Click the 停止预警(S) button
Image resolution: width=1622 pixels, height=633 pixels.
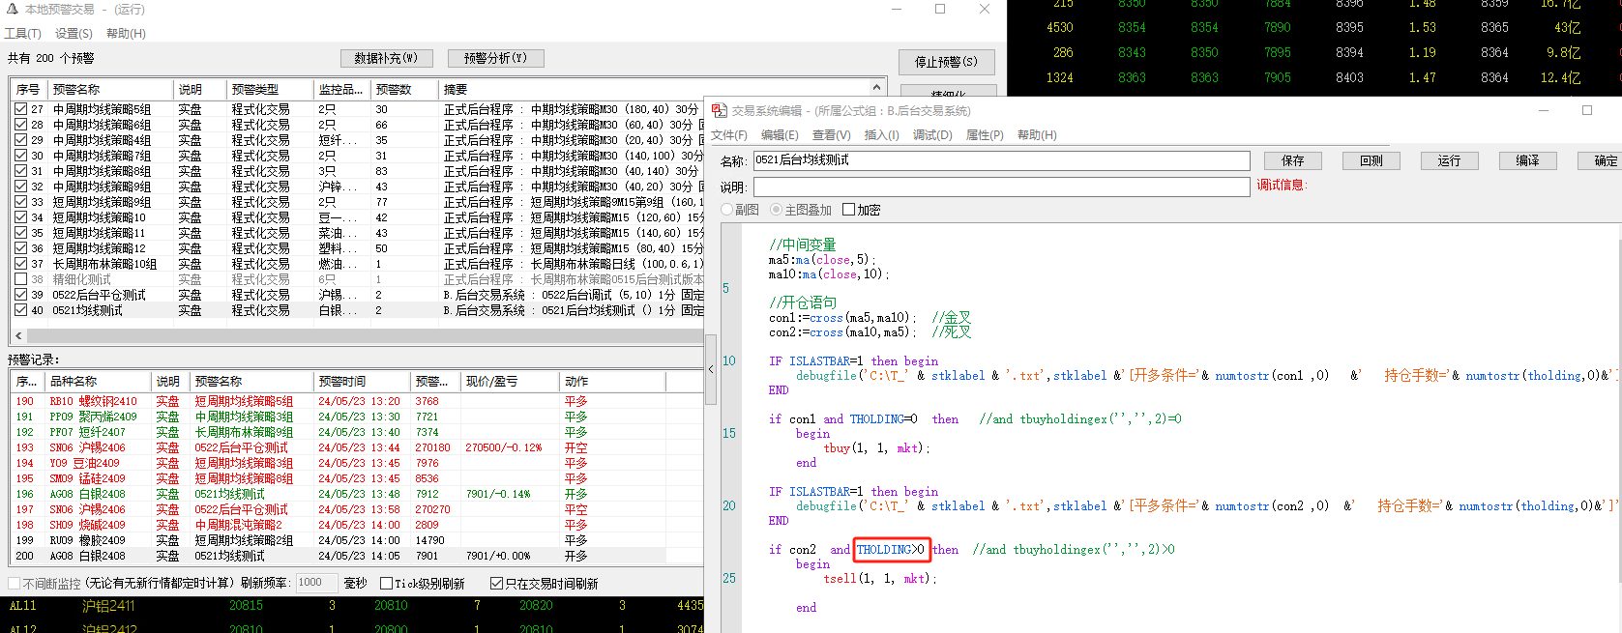click(946, 62)
